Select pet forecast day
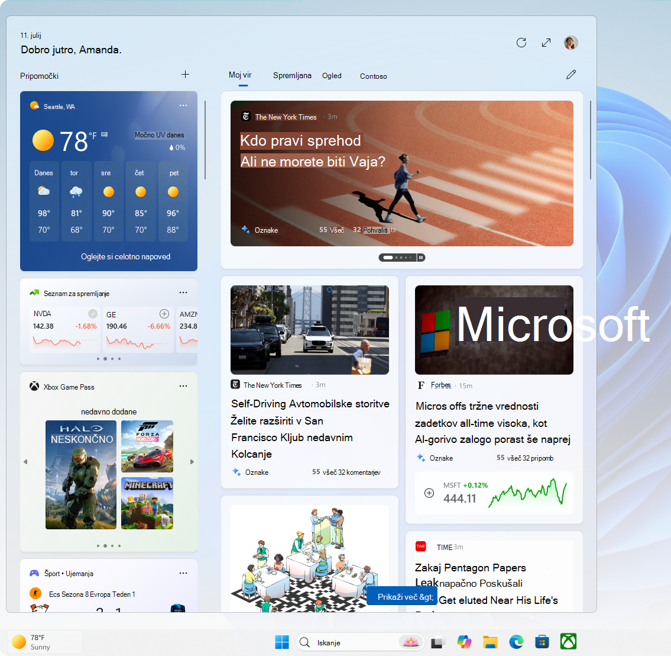 (x=173, y=201)
